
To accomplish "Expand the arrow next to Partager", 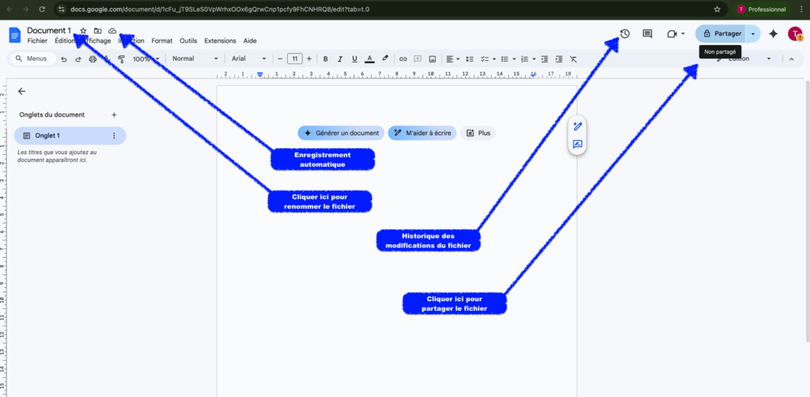I will point(752,34).
